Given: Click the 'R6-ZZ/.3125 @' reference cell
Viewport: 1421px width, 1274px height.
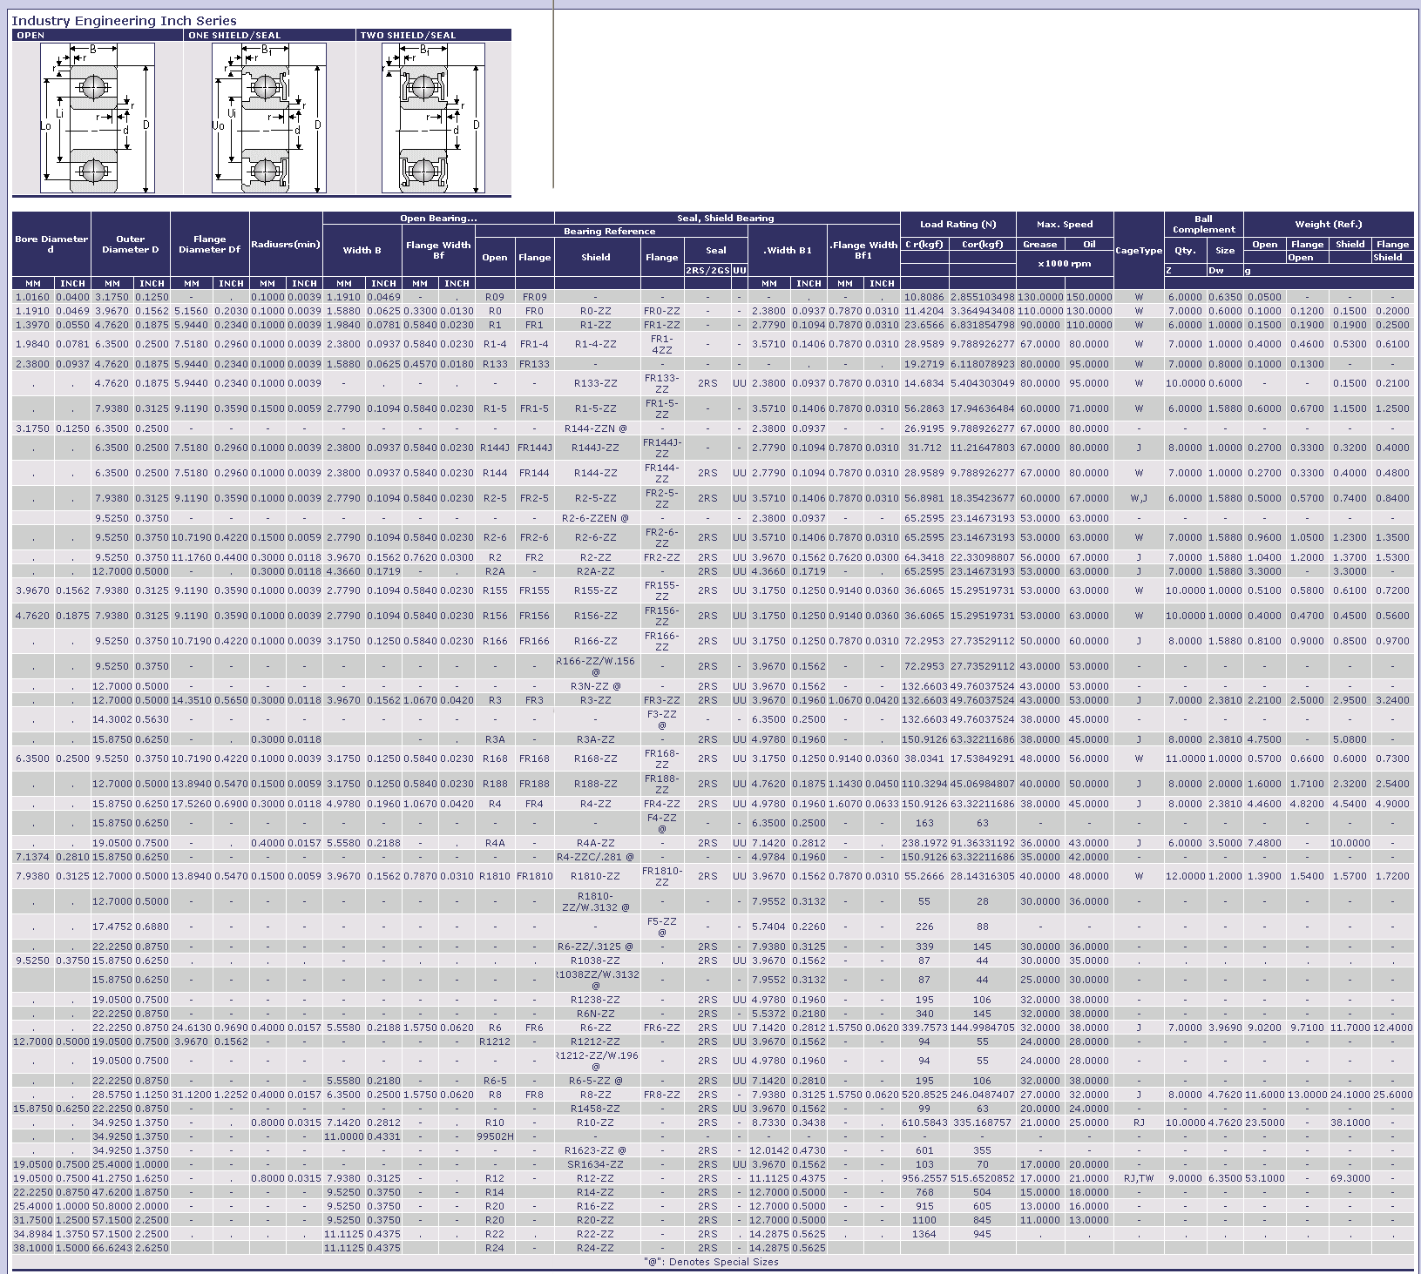Looking at the screenshot, I should [596, 947].
